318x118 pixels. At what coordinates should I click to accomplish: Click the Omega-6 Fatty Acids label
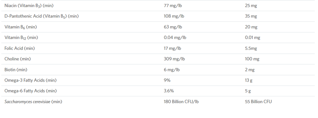point(30,91)
